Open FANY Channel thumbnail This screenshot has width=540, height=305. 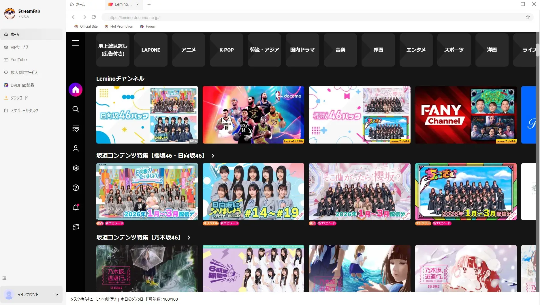point(466,115)
